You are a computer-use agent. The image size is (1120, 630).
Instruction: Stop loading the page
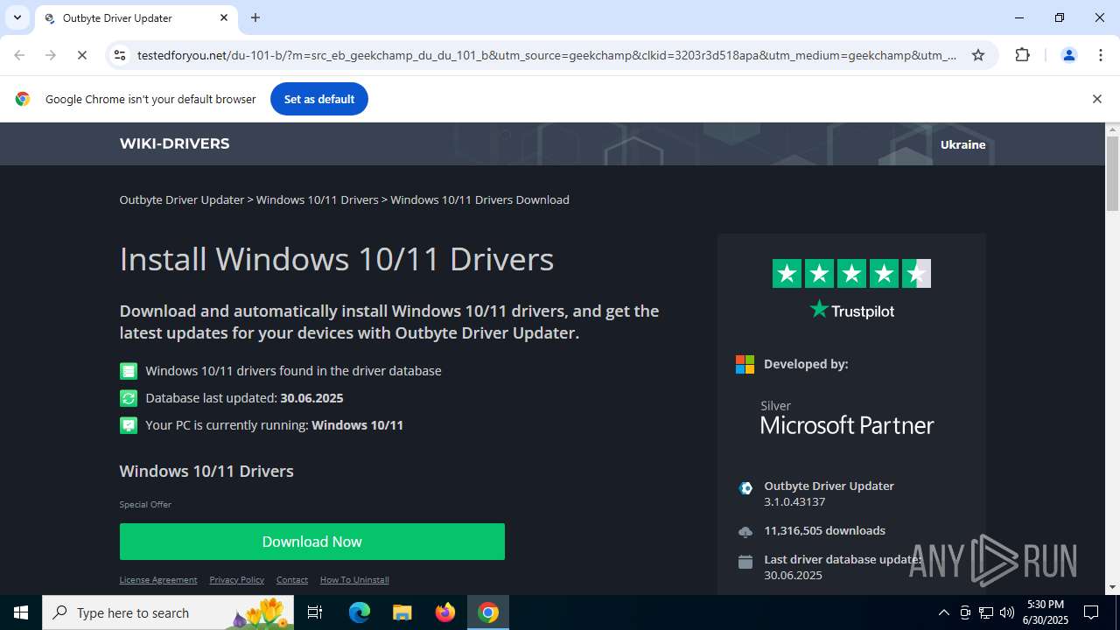tap(82, 55)
